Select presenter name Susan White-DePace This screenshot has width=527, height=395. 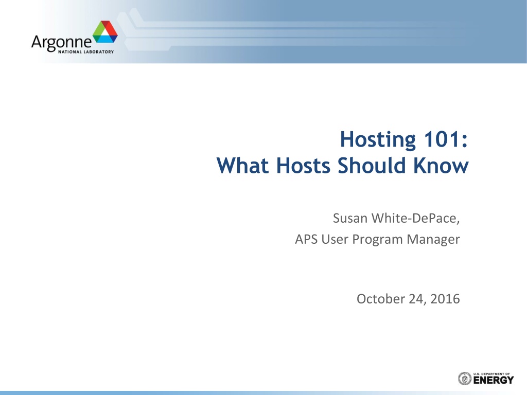pos(396,218)
